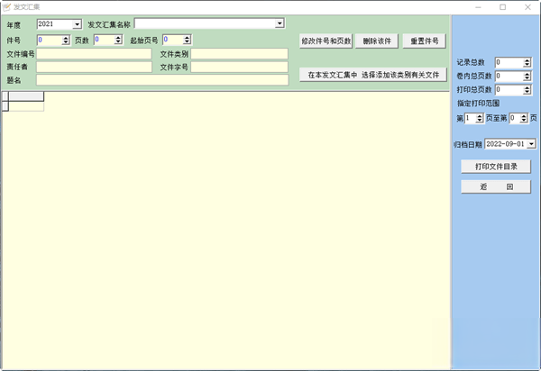
Task: Open the 年度 year dropdown
Action: pyautogui.click(x=77, y=24)
